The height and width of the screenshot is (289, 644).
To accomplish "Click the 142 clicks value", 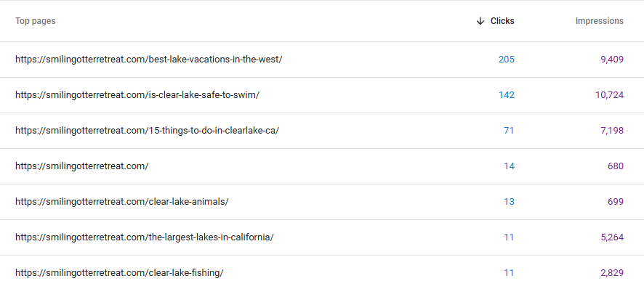I will pos(507,95).
